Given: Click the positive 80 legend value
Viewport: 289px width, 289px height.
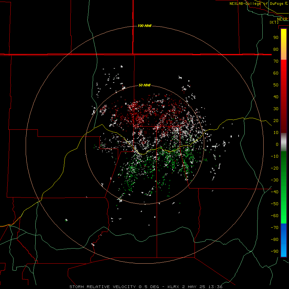Looking at the screenshot, I should [276, 49].
